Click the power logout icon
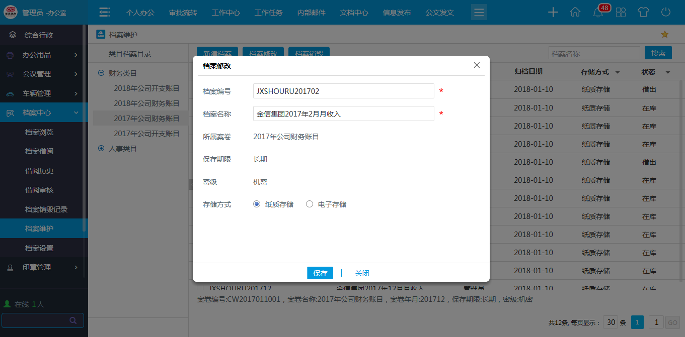This screenshot has width=685, height=337. pyautogui.click(x=665, y=12)
